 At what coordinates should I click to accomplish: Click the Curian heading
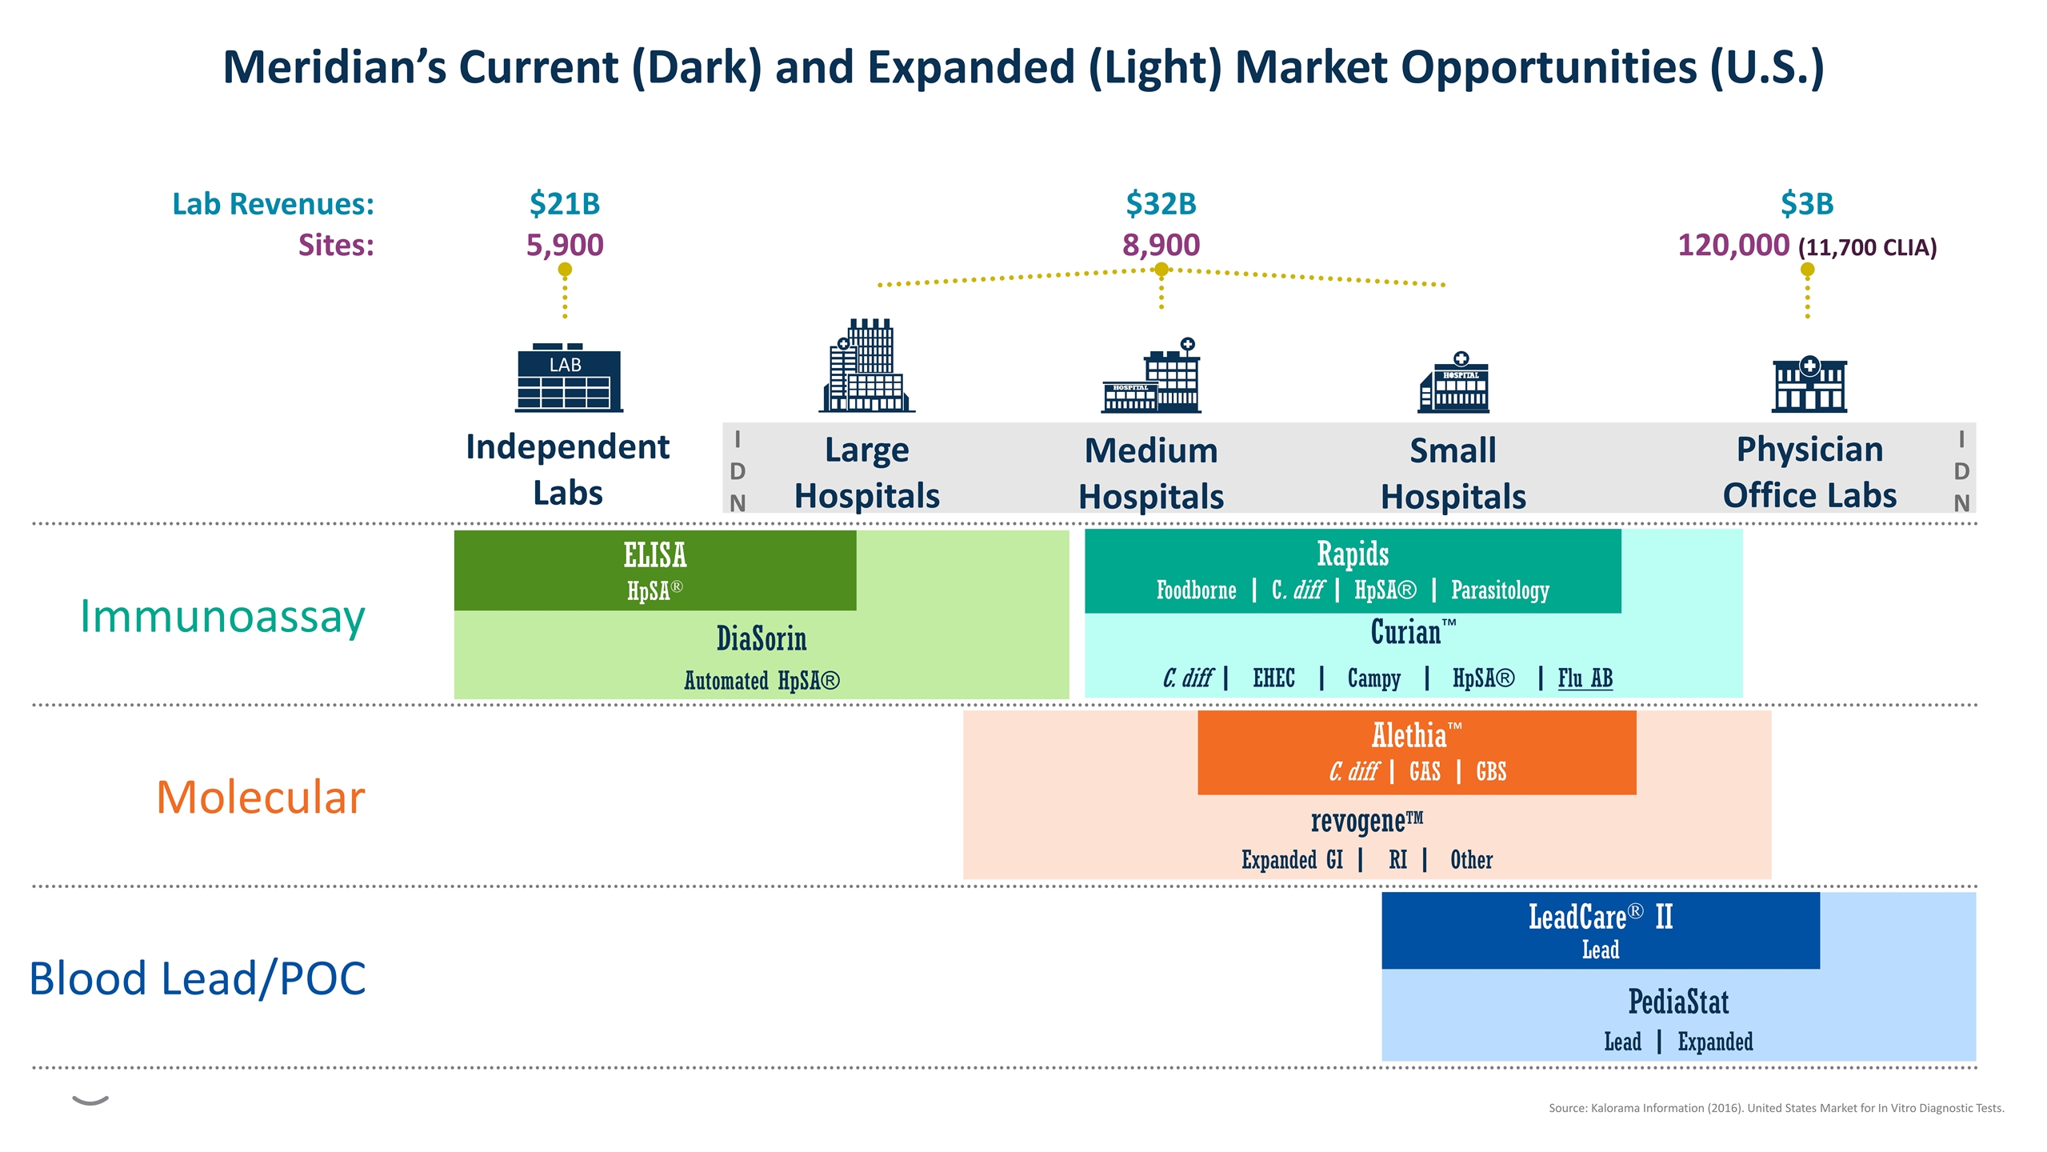pyautogui.click(x=1413, y=633)
